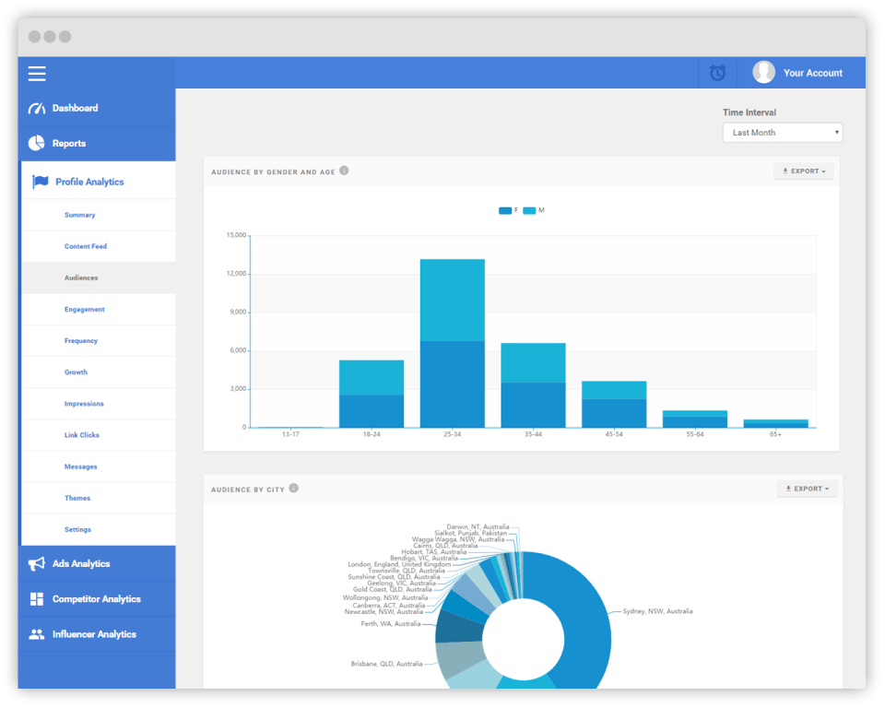Select the Dashboard gauge icon

click(37, 108)
